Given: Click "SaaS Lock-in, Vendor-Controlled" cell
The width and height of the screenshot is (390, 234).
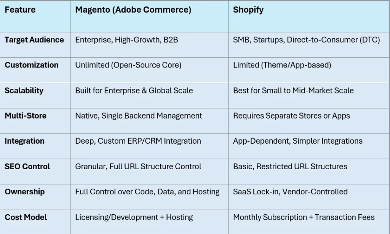Looking at the screenshot, I should tap(290, 192).
